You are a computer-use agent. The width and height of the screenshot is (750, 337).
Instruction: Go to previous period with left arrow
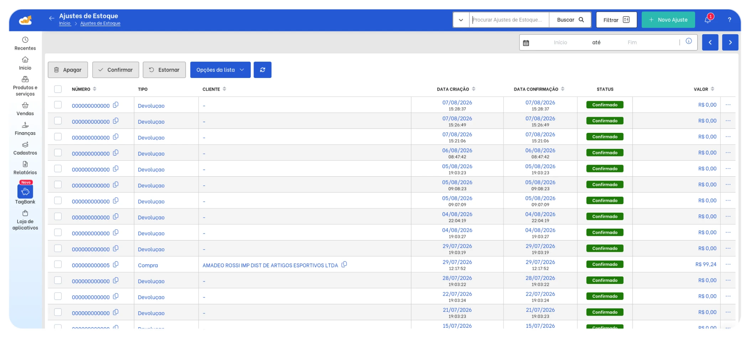click(x=710, y=42)
